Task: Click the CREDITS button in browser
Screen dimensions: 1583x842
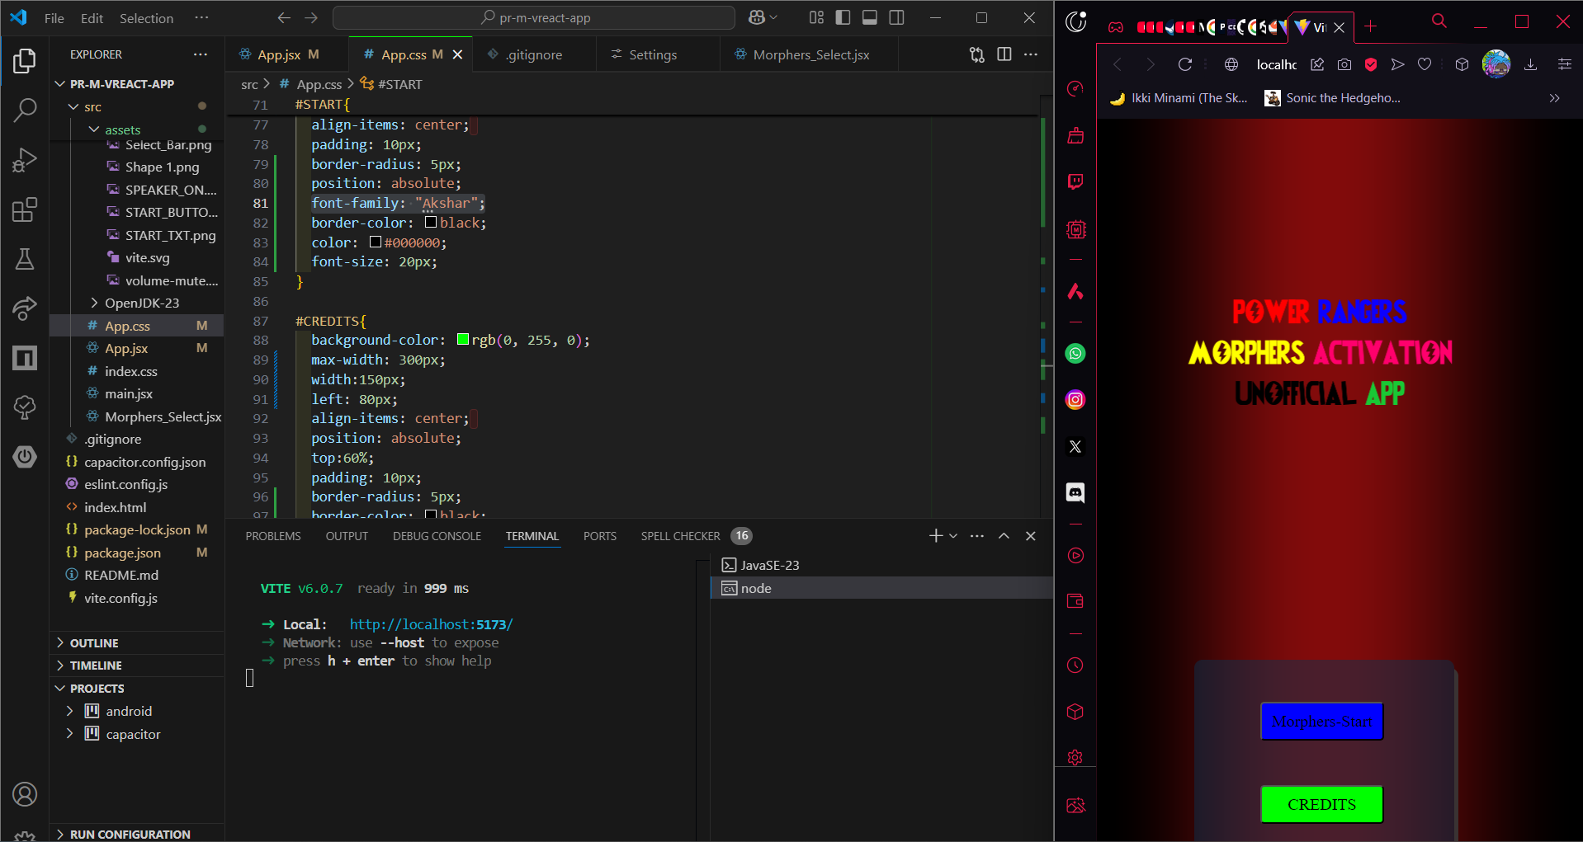Action: pyautogui.click(x=1321, y=804)
